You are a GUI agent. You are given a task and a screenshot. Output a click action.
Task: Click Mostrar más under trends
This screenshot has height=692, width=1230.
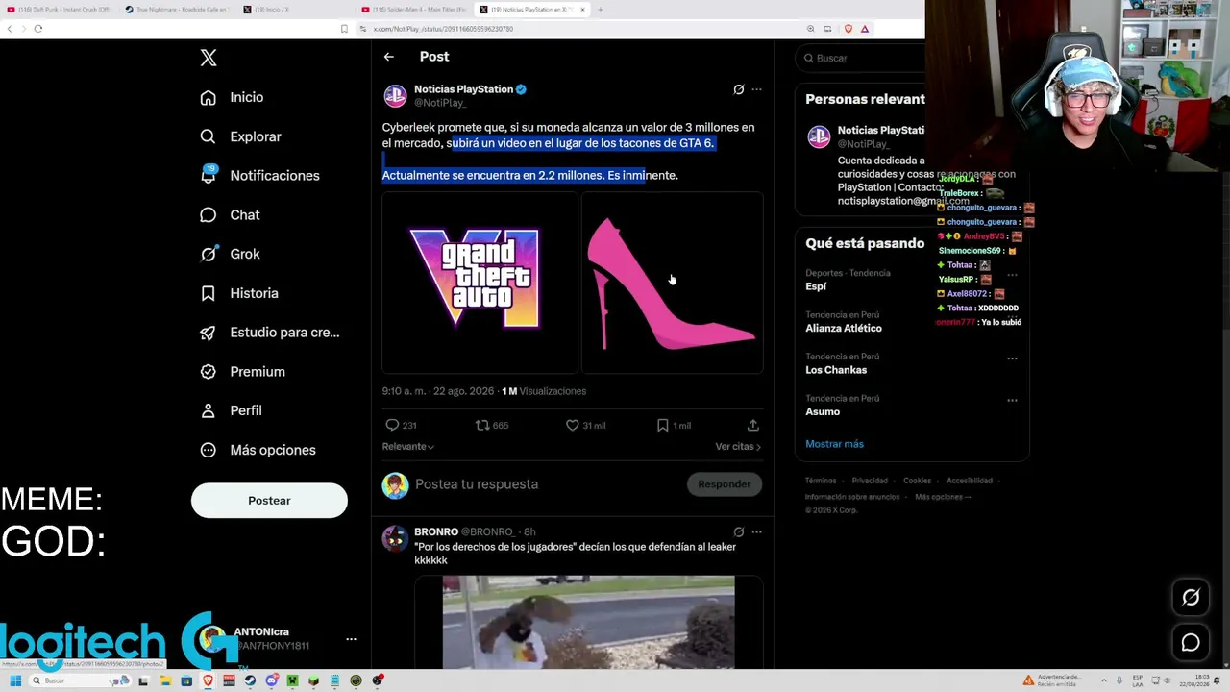pyautogui.click(x=834, y=444)
